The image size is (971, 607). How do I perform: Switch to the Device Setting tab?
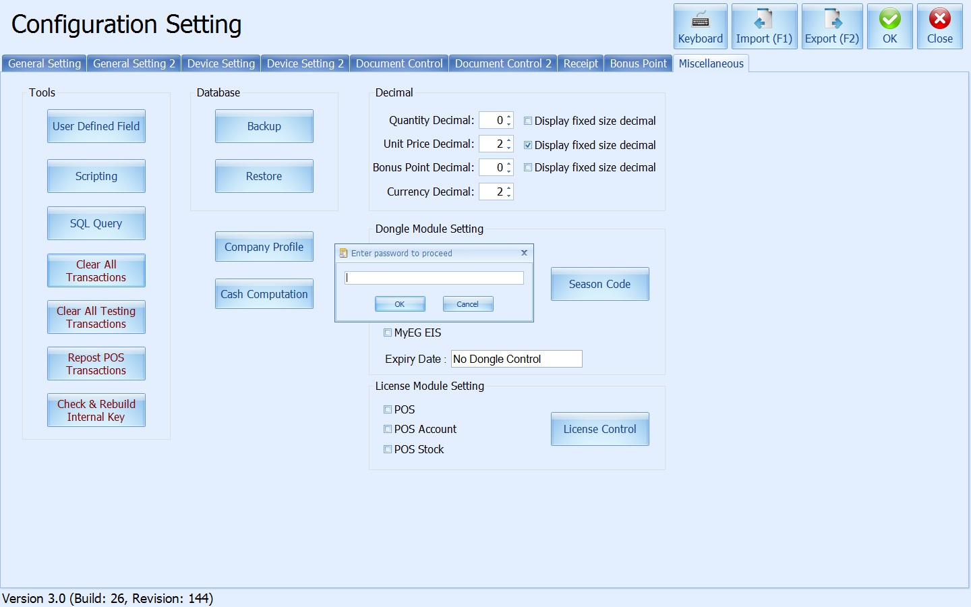(x=220, y=63)
